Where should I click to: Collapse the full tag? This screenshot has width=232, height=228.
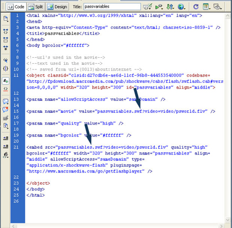6,31
